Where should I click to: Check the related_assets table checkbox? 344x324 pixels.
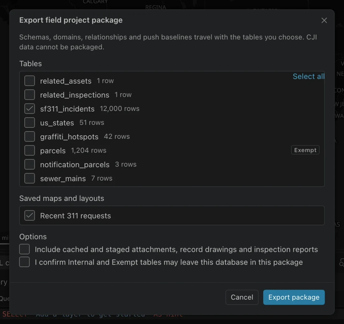click(30, 81)
